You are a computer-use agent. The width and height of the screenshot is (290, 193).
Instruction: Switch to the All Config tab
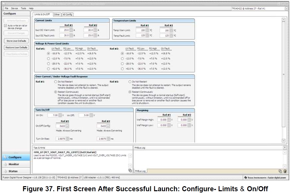coord(67,14)
